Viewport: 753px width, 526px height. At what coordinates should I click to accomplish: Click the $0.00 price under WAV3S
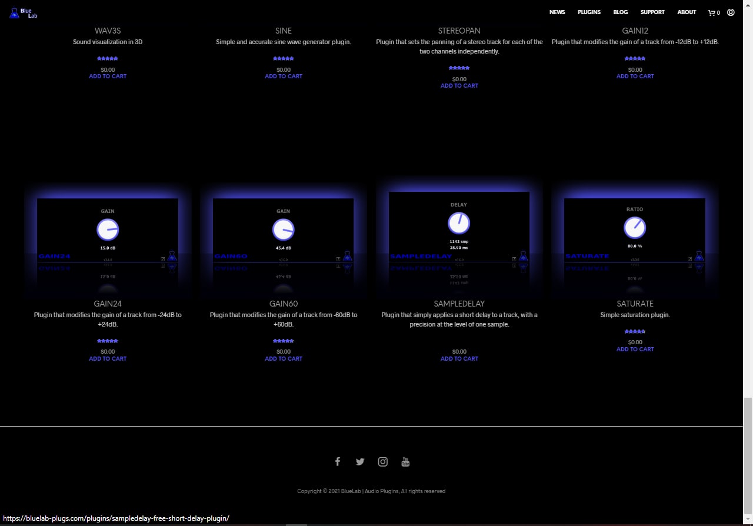point(108,69)
